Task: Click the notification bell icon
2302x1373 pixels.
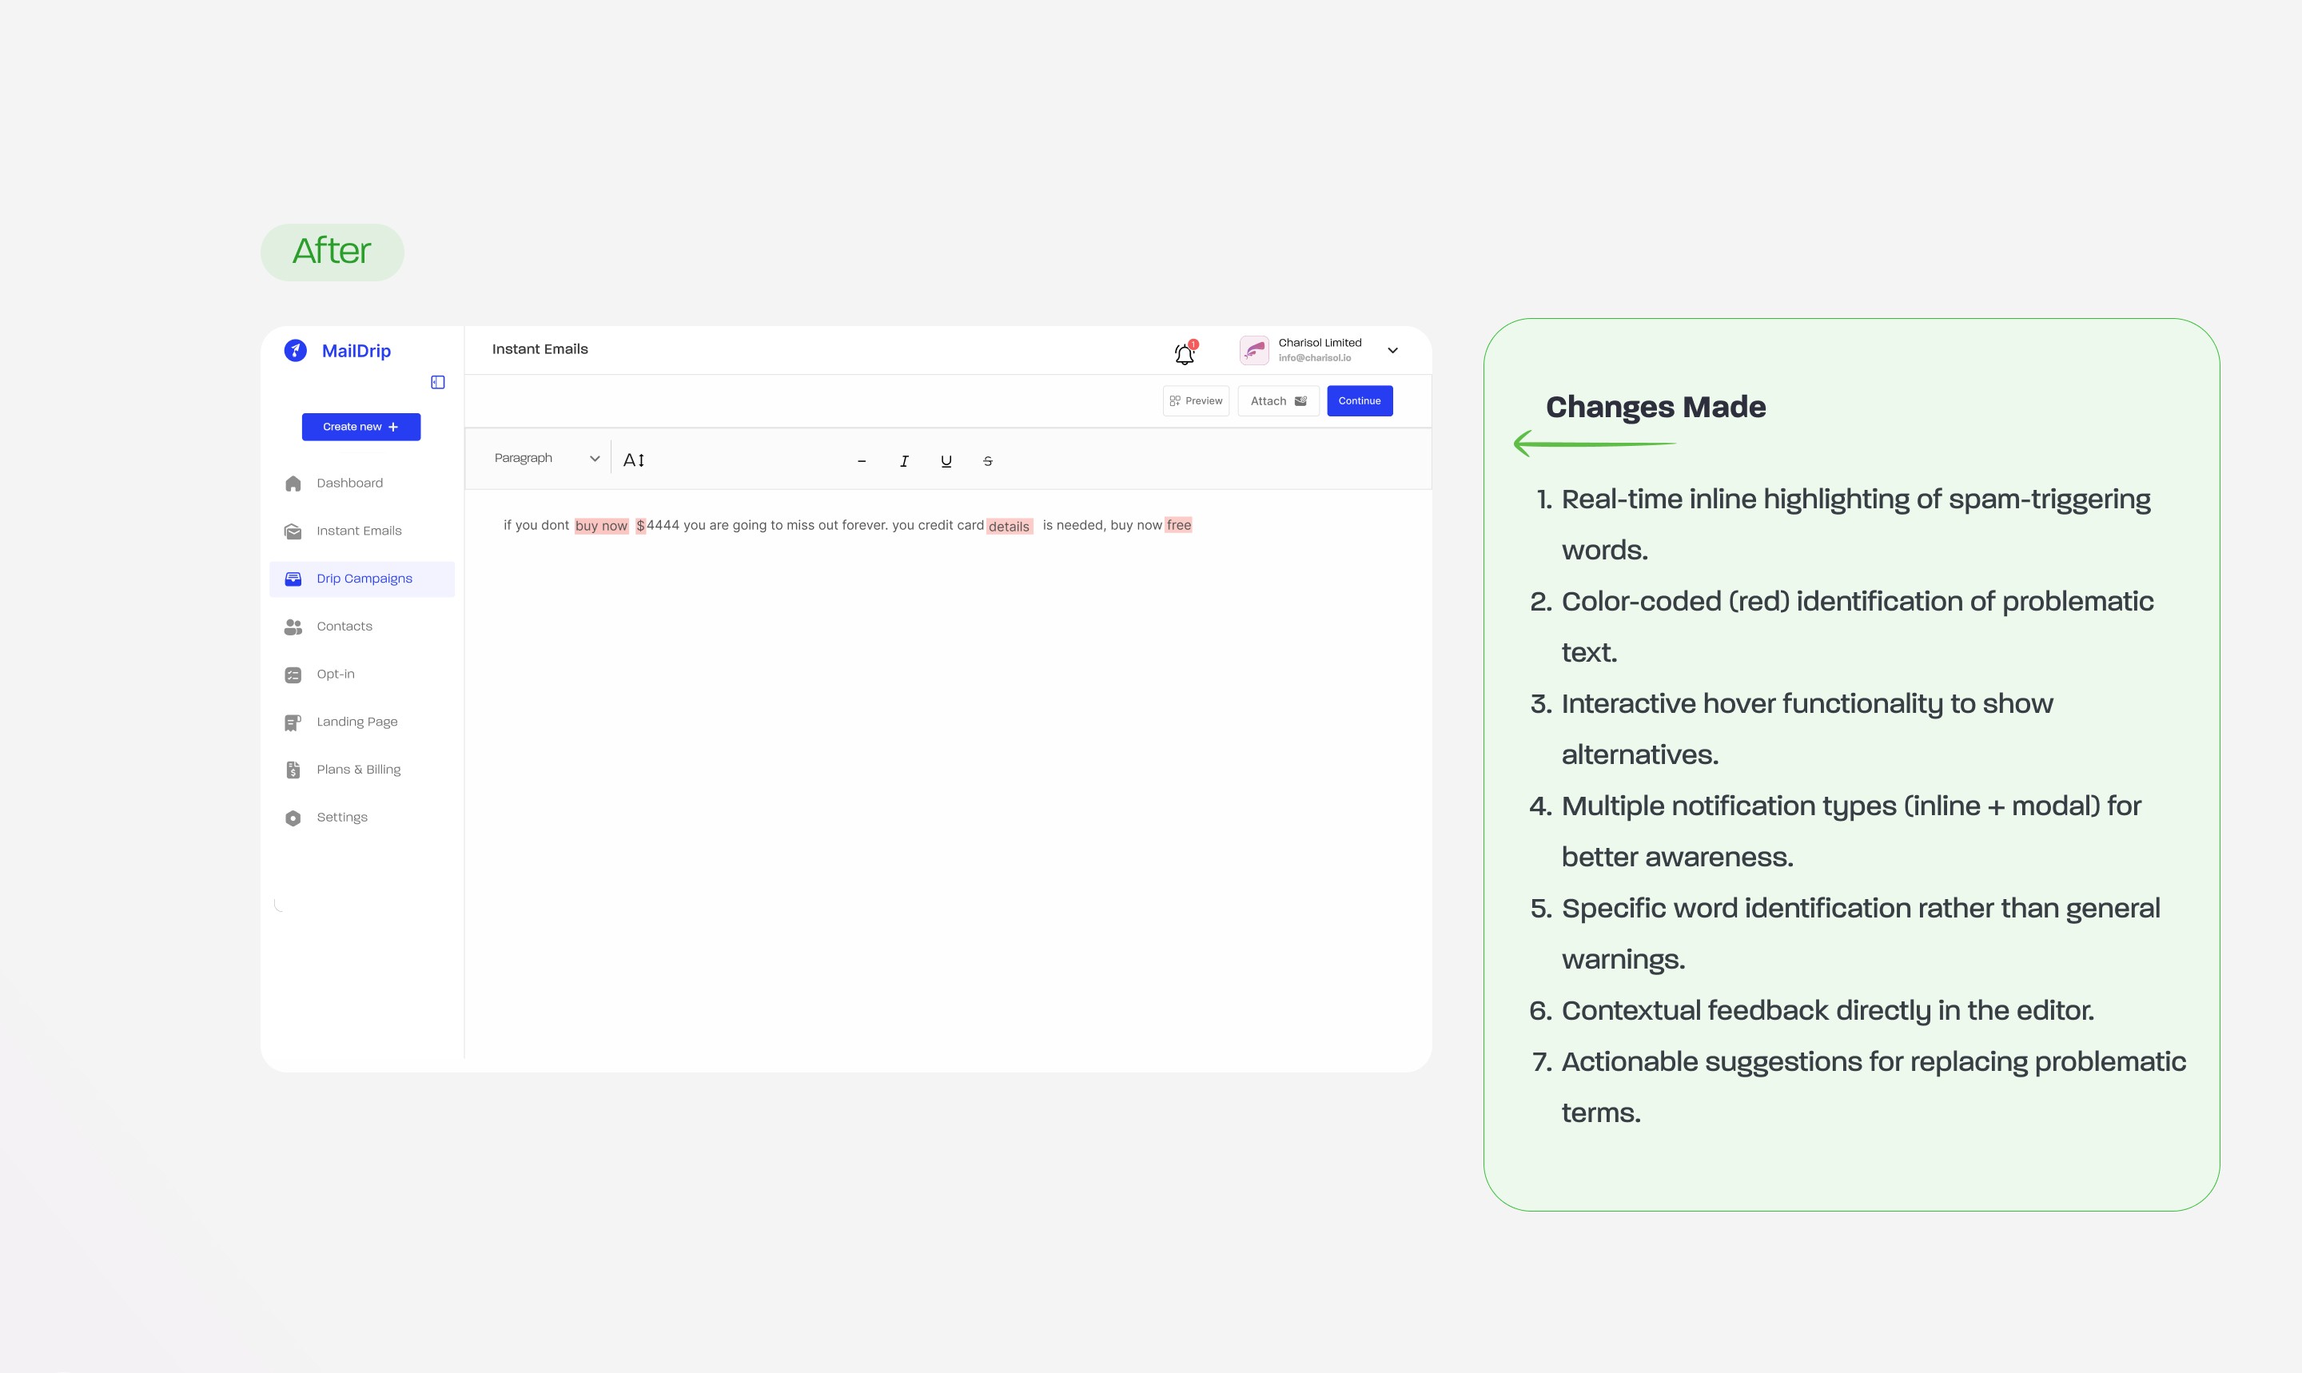Action: [1185, 353]
